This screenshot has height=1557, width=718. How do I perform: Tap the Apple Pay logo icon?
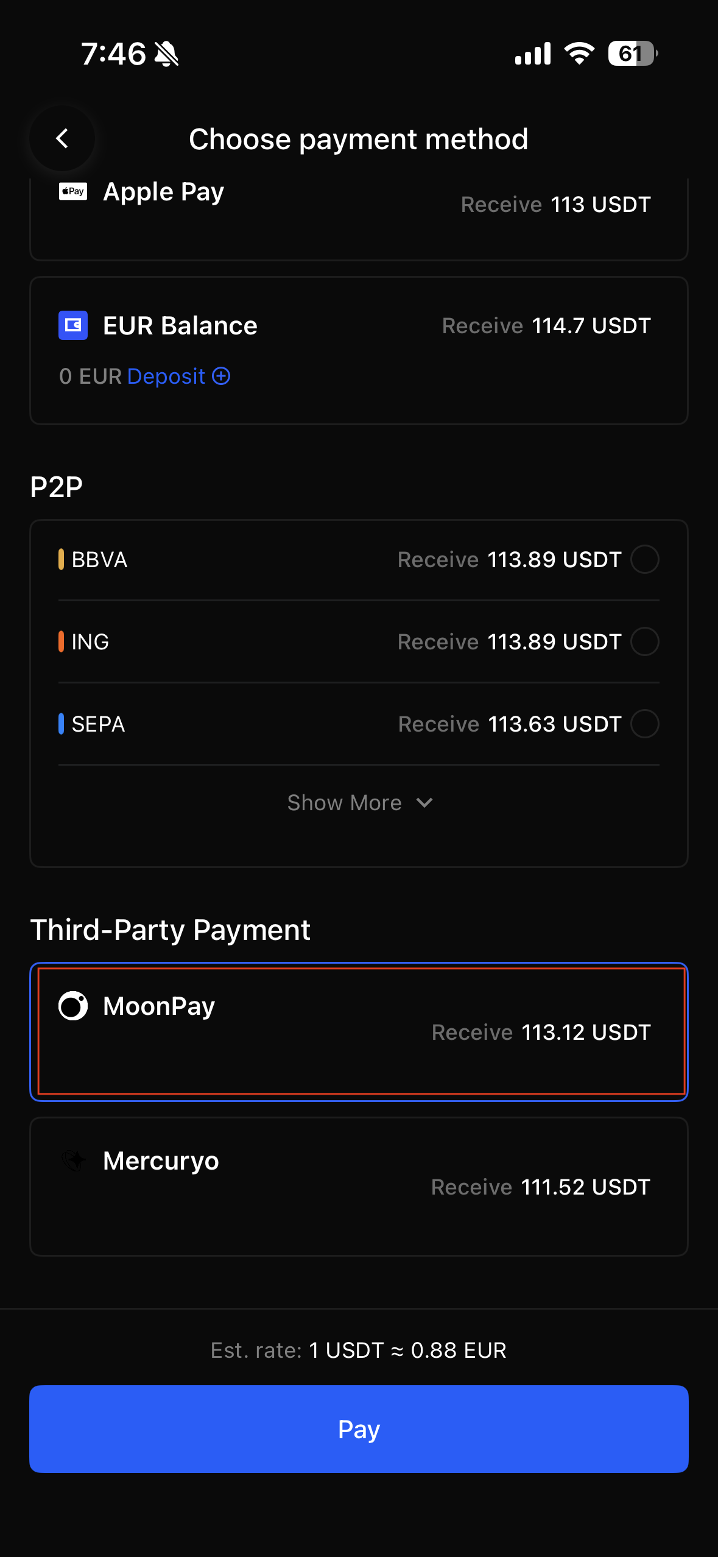point(73,191)
